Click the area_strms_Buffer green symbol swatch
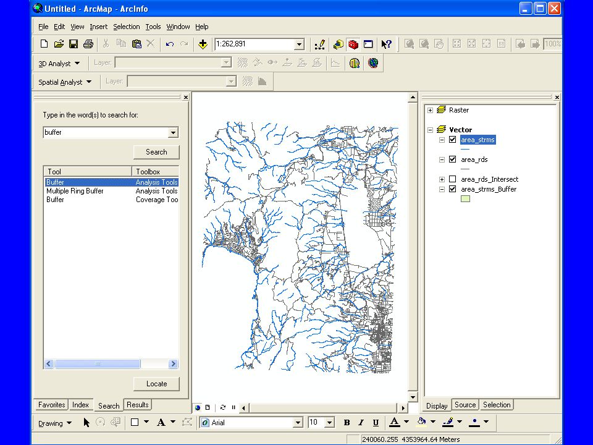The image size is (593, 445). pyautogui.click(x=465, y=198)
